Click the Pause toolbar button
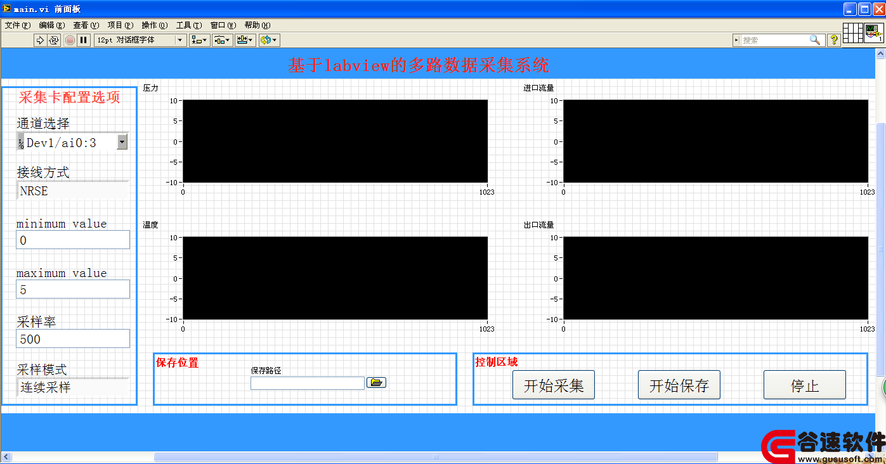The width and height of the screenshot is (886, 464). 84,40
